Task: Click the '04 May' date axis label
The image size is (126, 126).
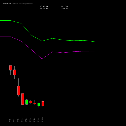Action: pyautogui.click(x=42, y=120)
